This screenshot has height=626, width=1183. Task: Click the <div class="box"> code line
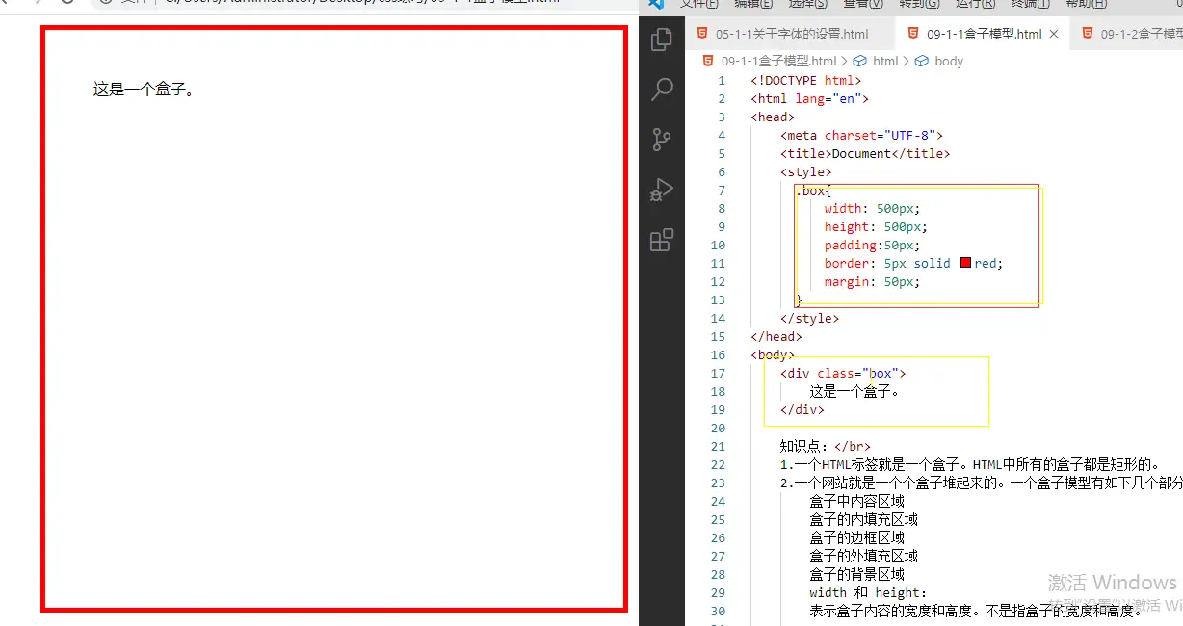843,373
